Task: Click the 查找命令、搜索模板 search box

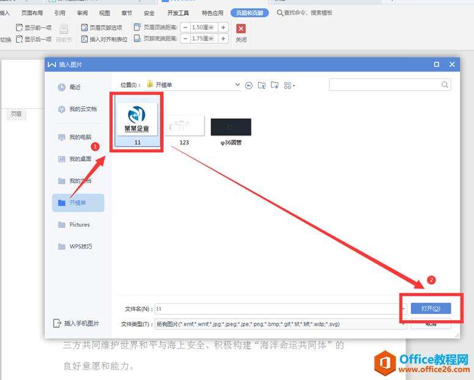Action: pos(305,13)
